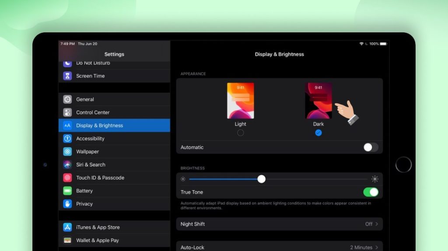Tap the iPad home button
This screenshot has width=448, height=251.
pyautogui.click(x=403, y=165)
